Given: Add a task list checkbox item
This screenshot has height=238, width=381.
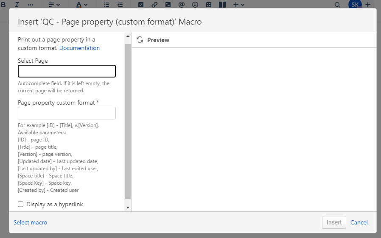Looking at the screenshot, I should point(141,5).
